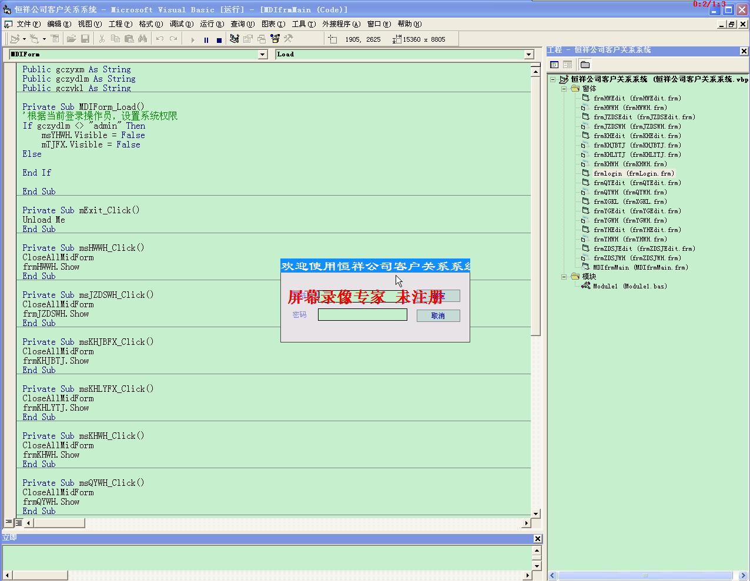Screen dimensions: 750x581
Task: Open the 外接程序(A) menu
Action: 341,24
